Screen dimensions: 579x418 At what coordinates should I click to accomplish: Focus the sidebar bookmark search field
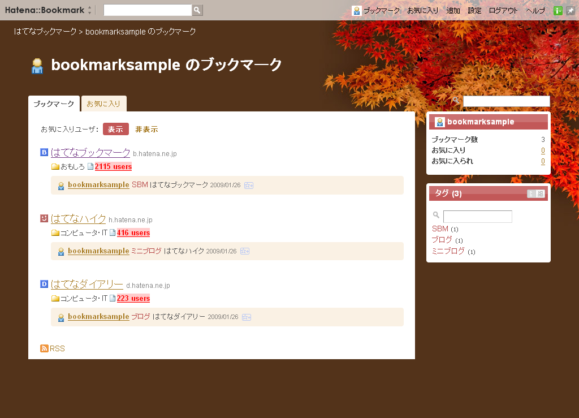(506, 101)
